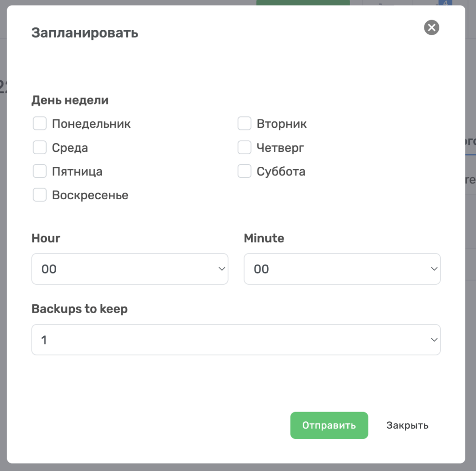
Task: Mark the Суббота checkbox
Action: click(x=245, y=171)
